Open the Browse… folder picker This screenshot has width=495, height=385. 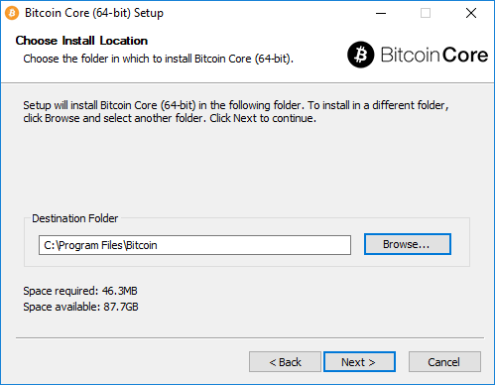(x=408, y=244)
